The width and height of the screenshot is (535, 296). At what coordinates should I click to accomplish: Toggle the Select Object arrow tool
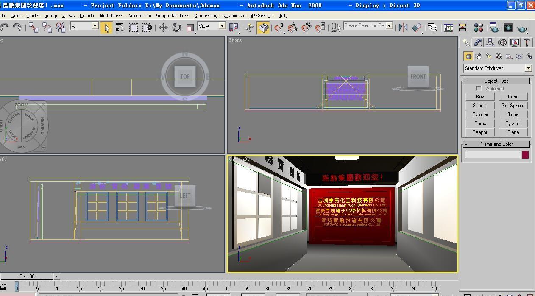click(x=106, y=28)
